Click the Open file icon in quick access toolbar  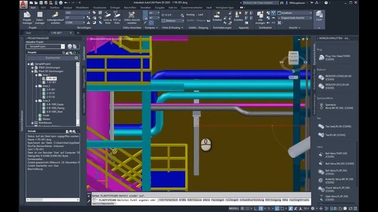tap(36, 2)
